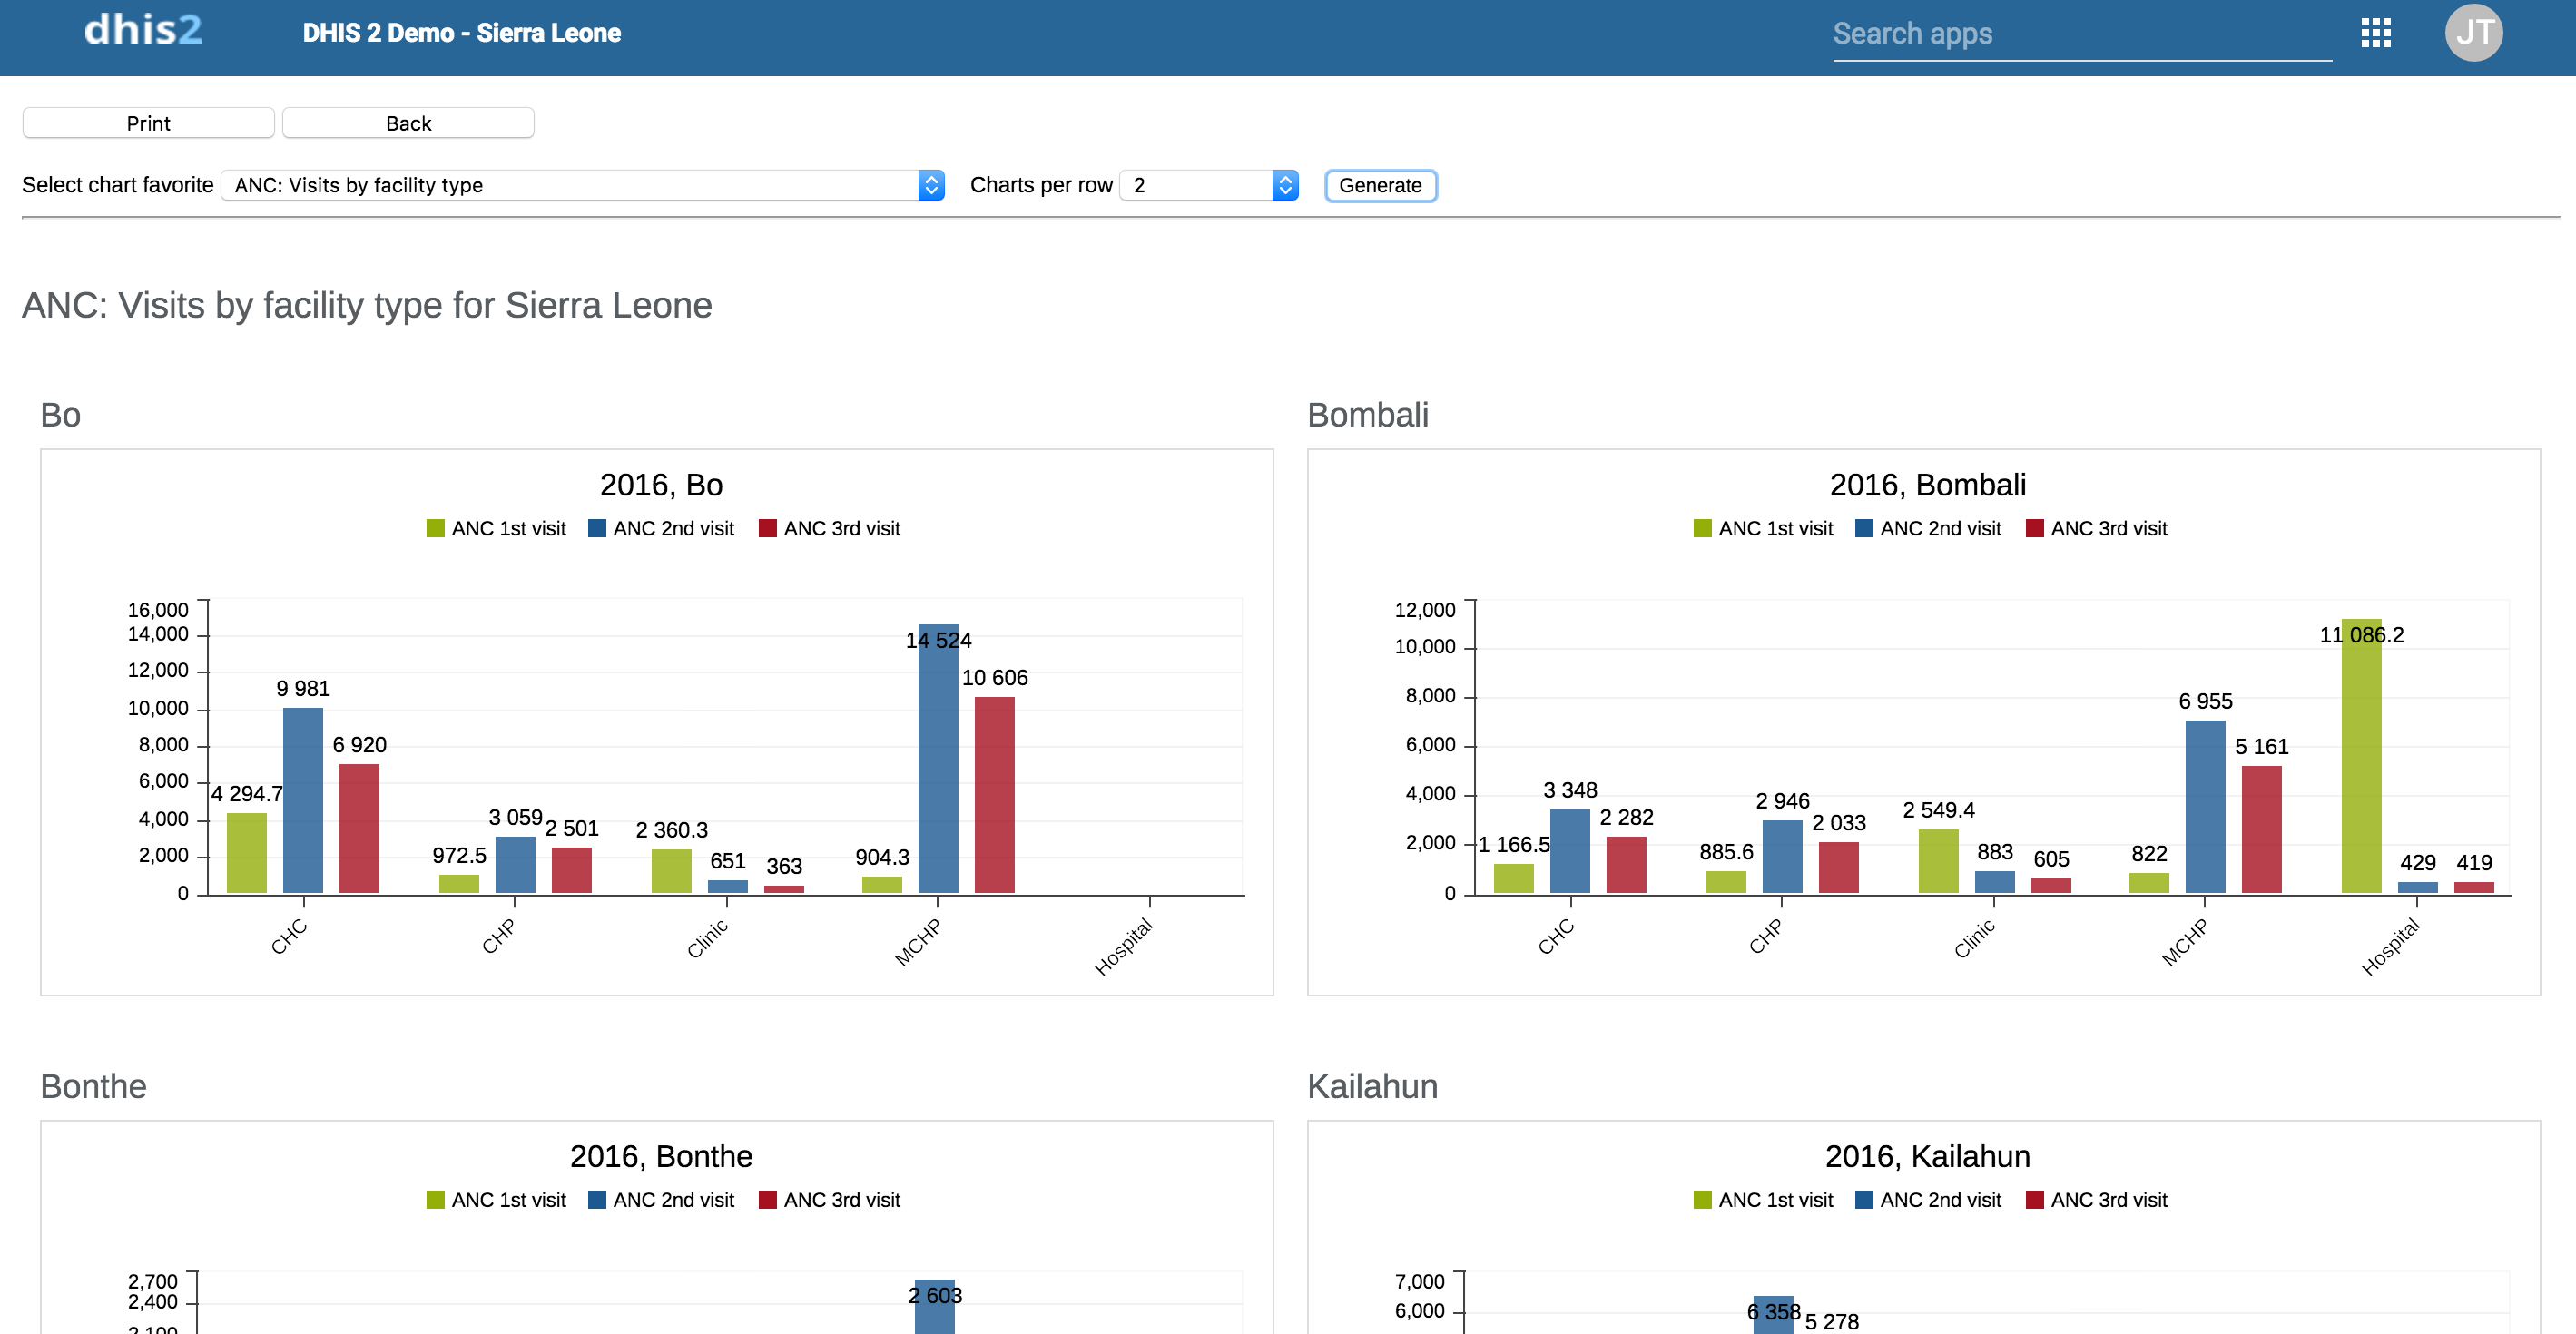Click blue ANC 2nd visit swatch in Bonthe legend
The height and width of the screenshot is (1334, 2576).
tap(597, 1199)
